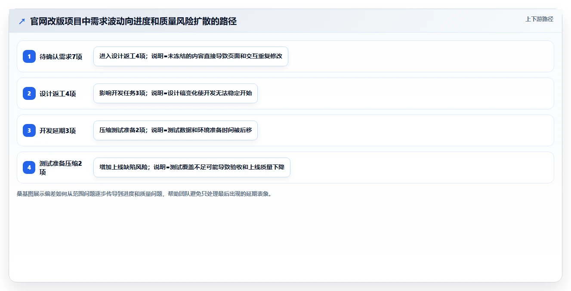
Task: Open the 增加上线缺陷风险 description box
Action: point(192,167)
